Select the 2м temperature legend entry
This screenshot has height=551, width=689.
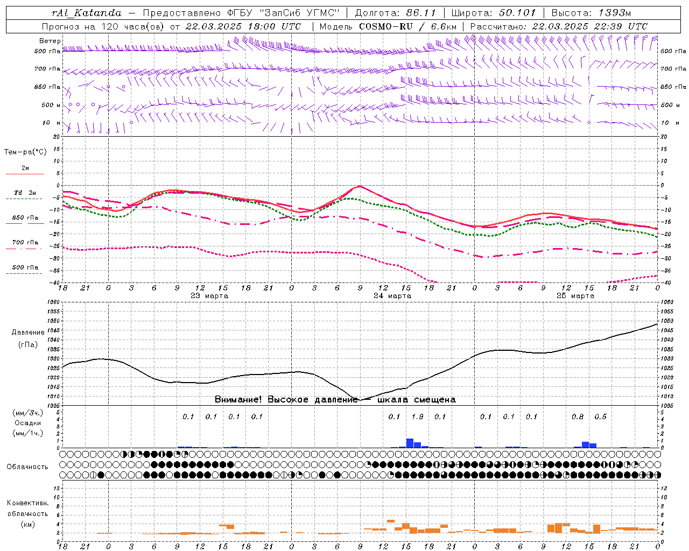click(25, 168)
